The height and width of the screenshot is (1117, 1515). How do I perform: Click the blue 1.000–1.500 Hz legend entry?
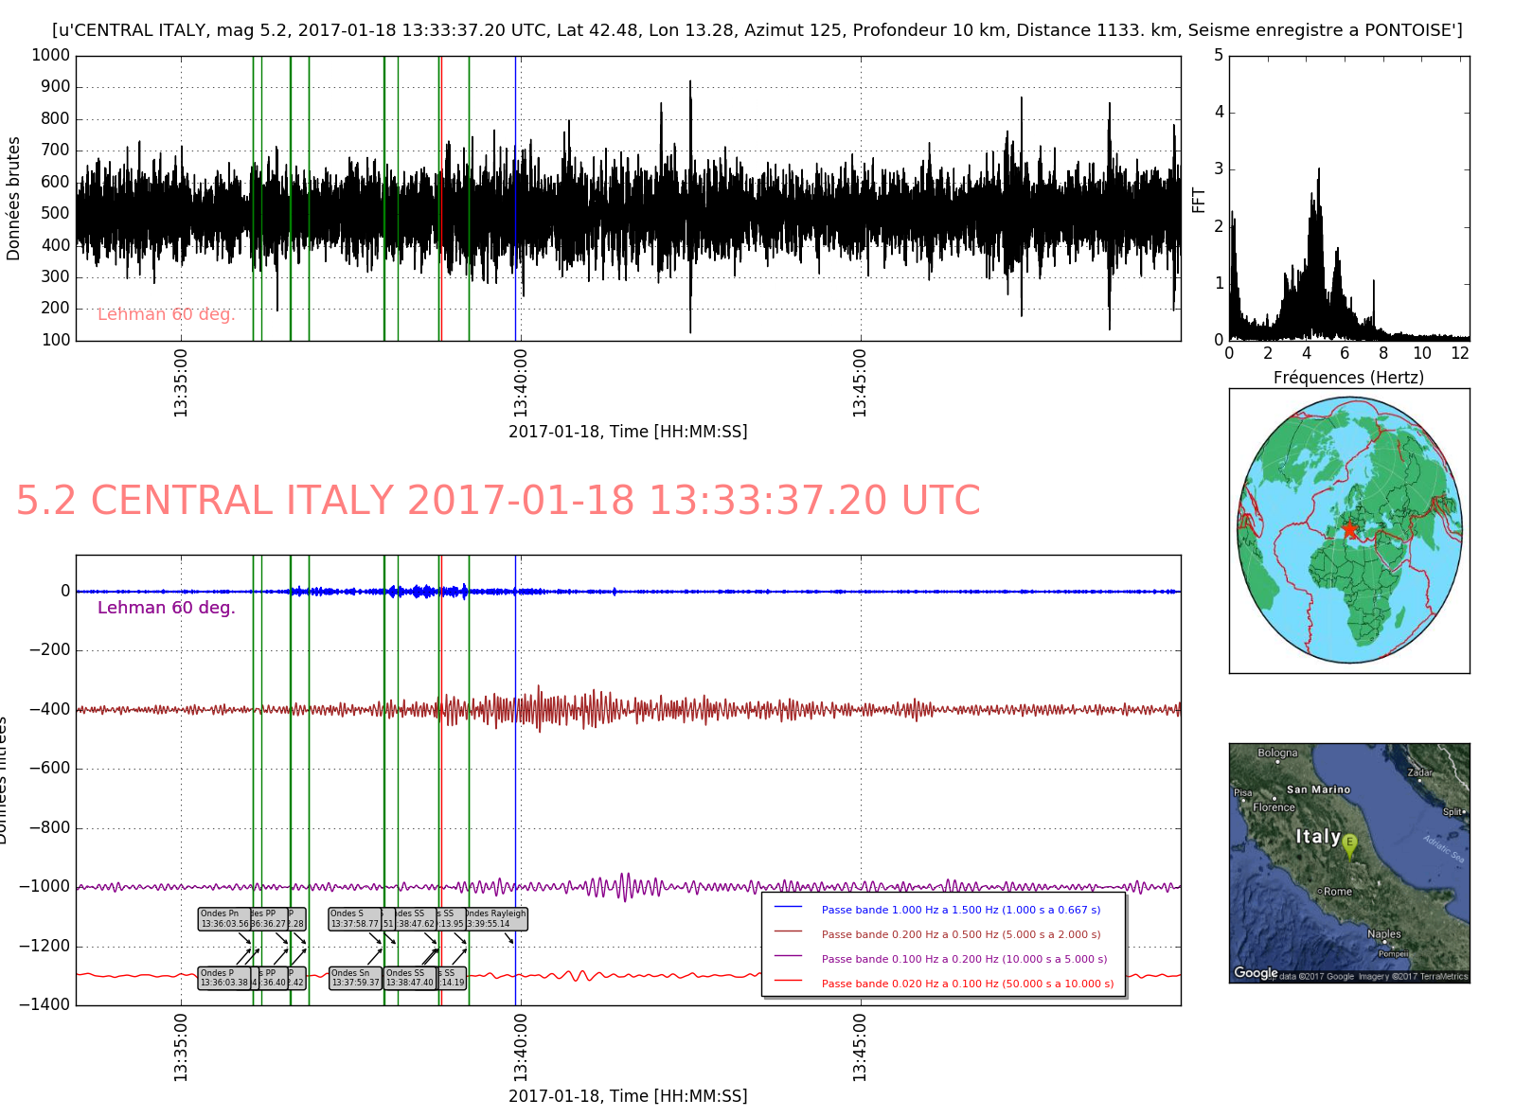click(x=960, y=910)
